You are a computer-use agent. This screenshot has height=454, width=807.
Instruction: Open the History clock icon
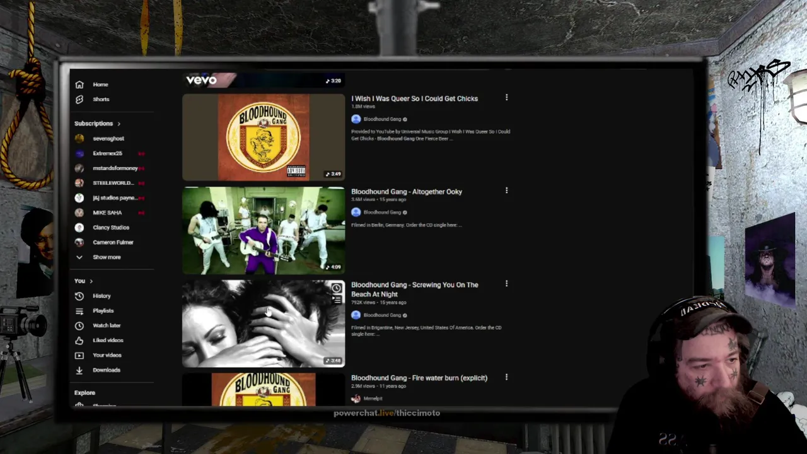point(79,296)
